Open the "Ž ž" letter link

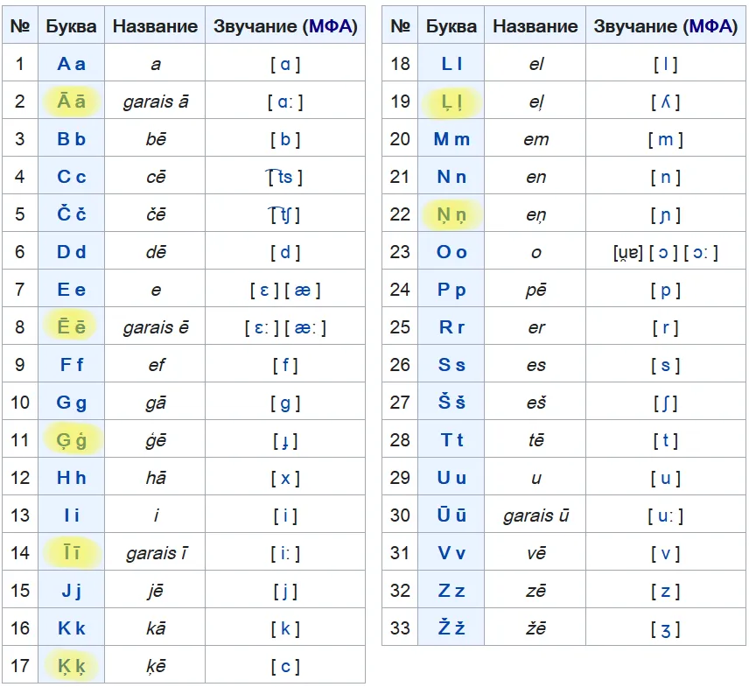[x=451, y=628]
